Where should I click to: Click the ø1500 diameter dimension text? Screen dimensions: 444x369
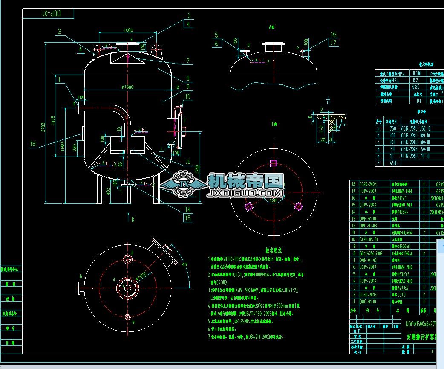127,87
